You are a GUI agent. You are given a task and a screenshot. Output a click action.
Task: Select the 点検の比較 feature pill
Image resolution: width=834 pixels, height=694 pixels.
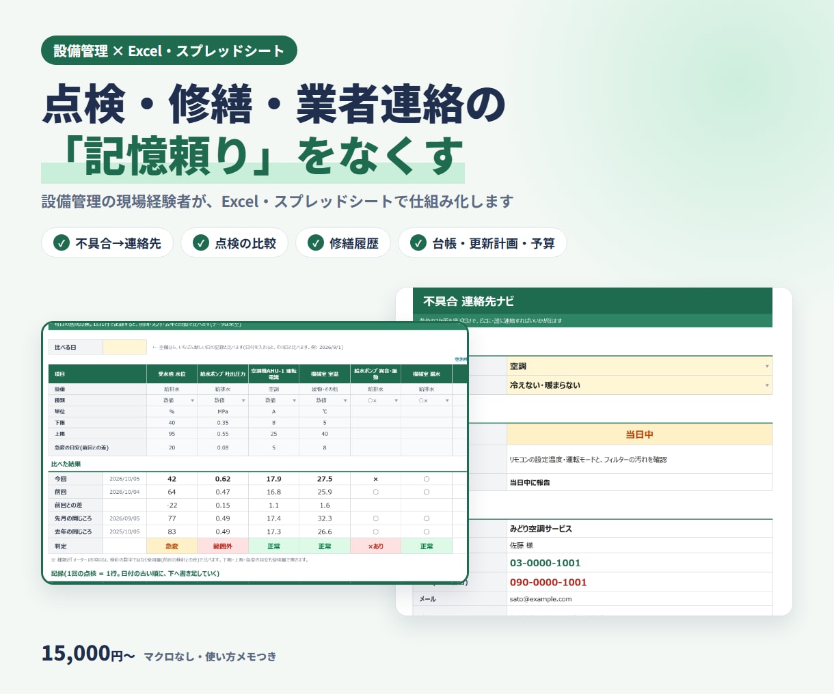234,242
